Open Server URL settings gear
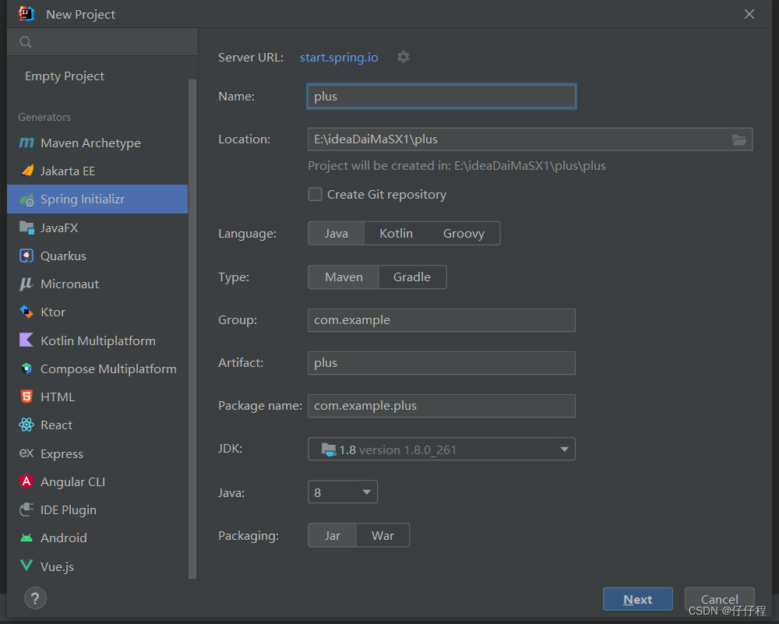This screenshot has height=624, width=779. tap(404, 57)
